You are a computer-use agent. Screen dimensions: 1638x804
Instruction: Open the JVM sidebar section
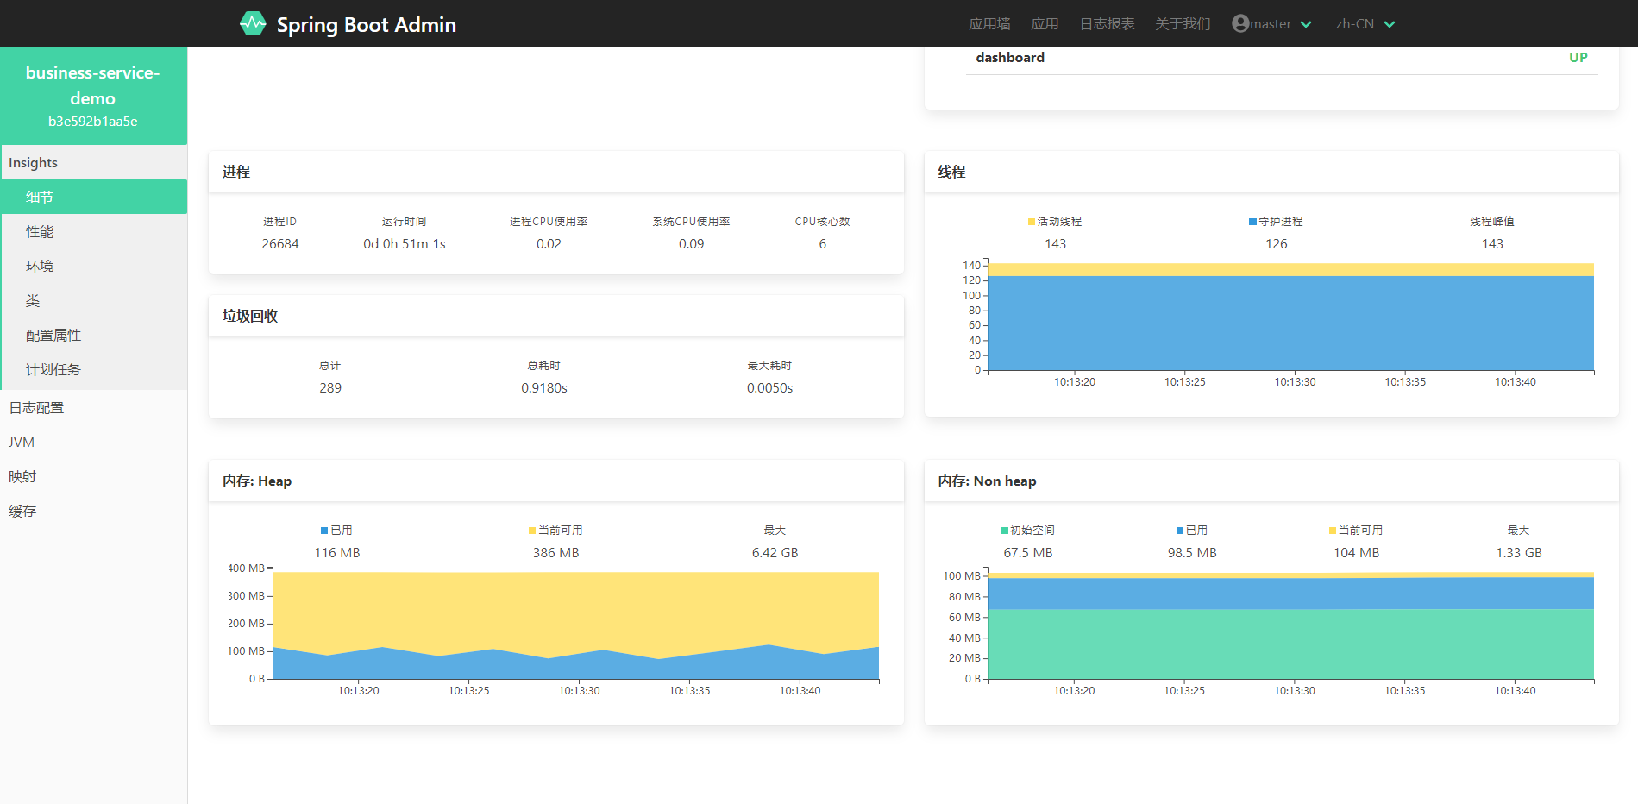(22, 442)
